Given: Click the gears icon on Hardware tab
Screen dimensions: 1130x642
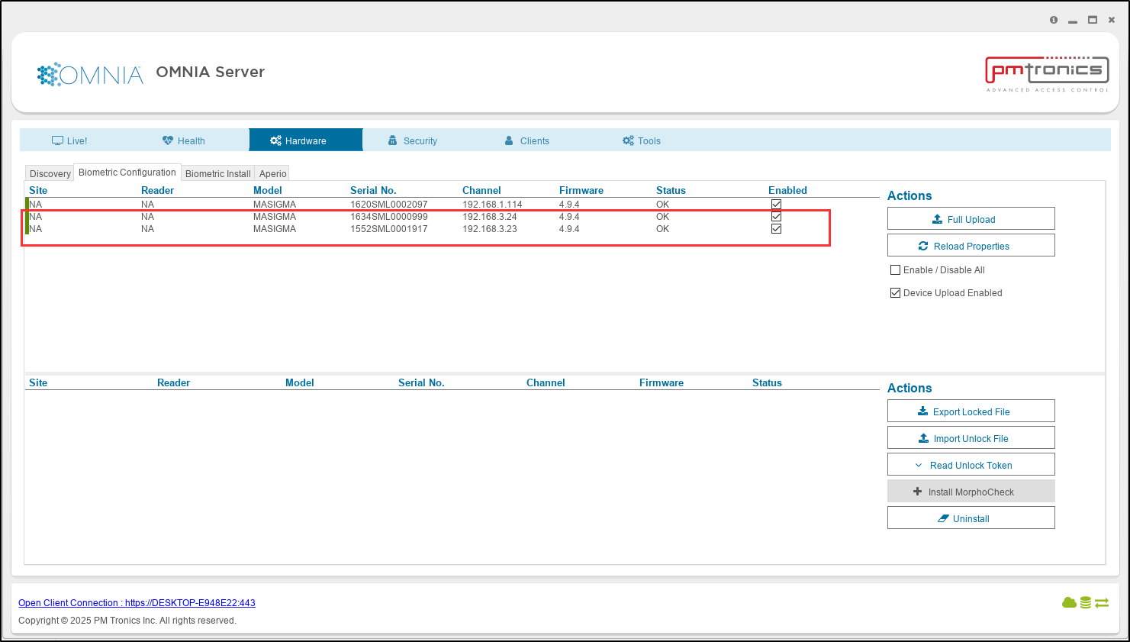Looking at the screenshot, I should (x=275, y=140).
